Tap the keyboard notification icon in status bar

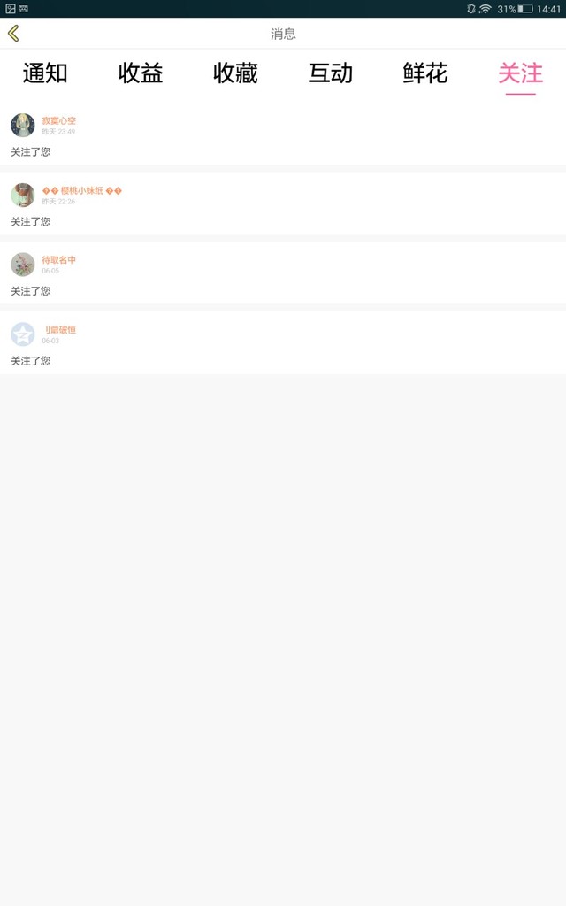tap(23, 9)
